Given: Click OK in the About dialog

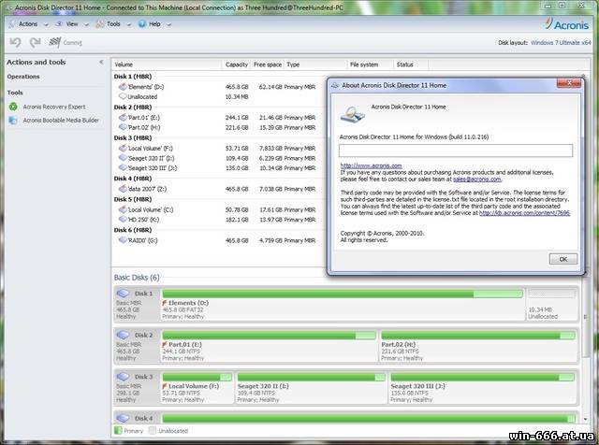Looking at the screenshot, I should click(x=563, y=259).
